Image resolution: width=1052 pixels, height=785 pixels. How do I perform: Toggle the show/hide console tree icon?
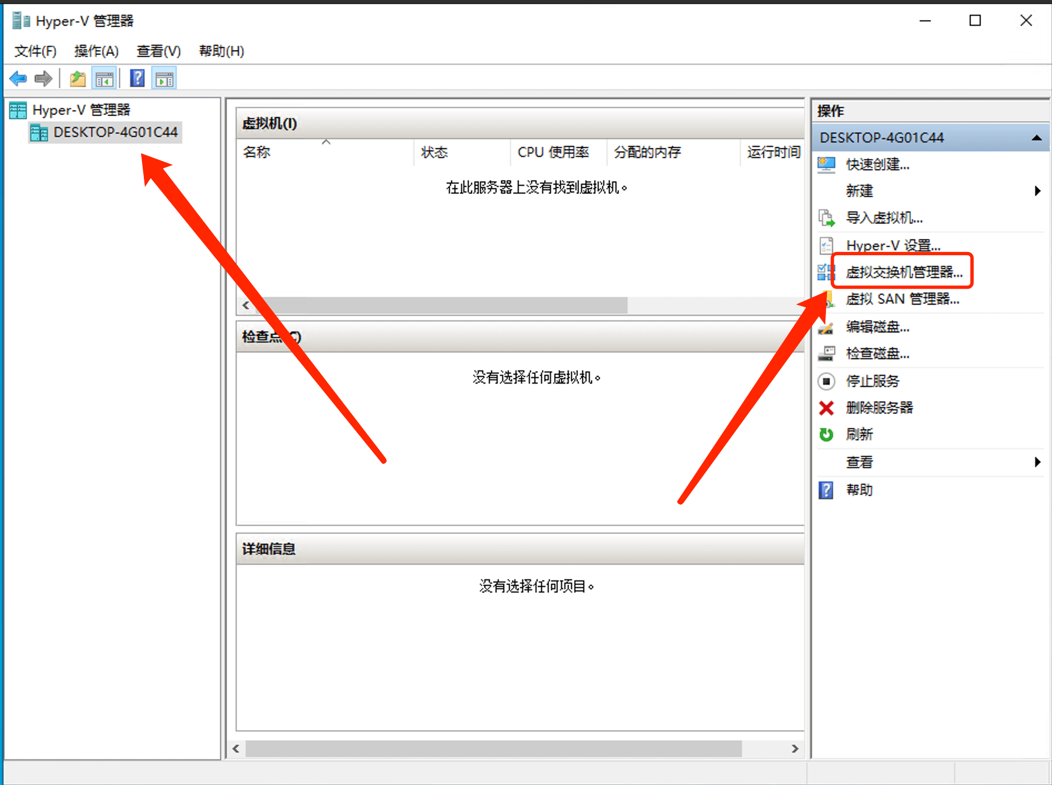[104, 78]
